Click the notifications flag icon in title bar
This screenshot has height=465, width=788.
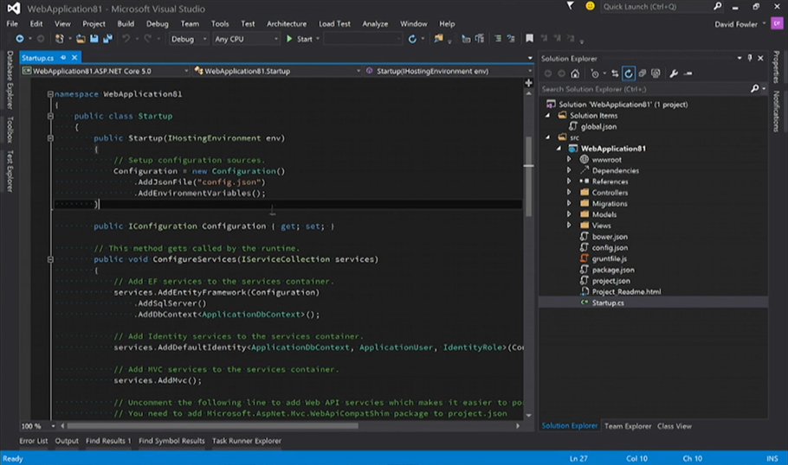click(x=571, y=6)
